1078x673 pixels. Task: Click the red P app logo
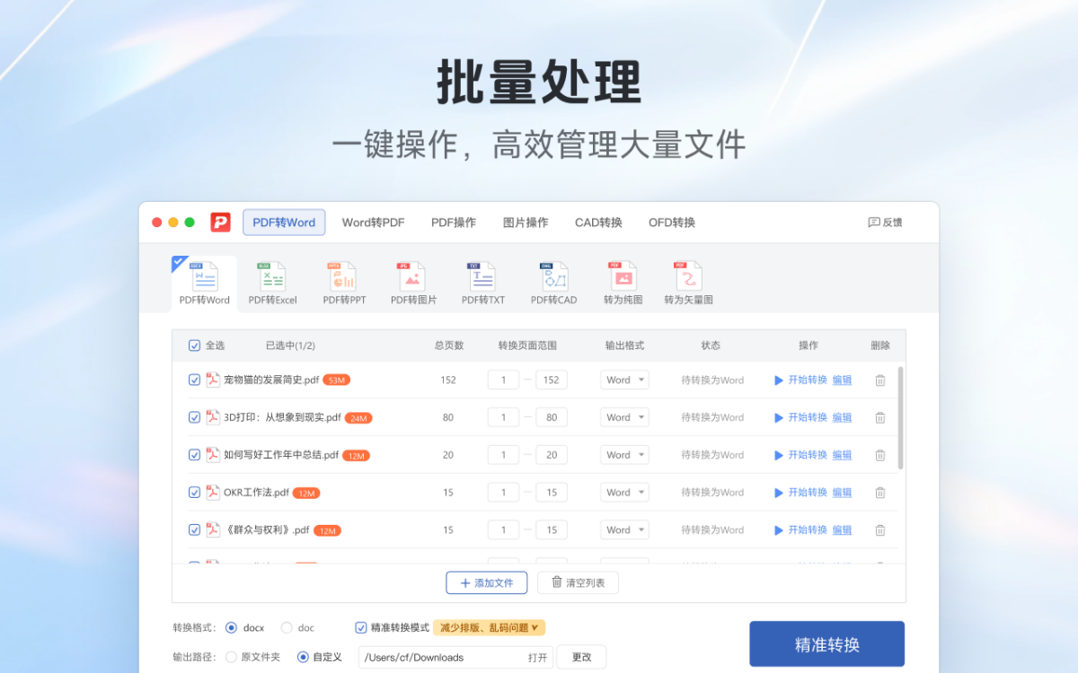click(221, 222)
